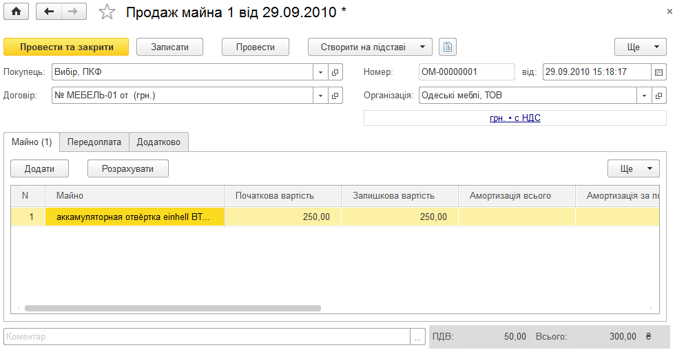Open the document report icon button

(448, 47)
